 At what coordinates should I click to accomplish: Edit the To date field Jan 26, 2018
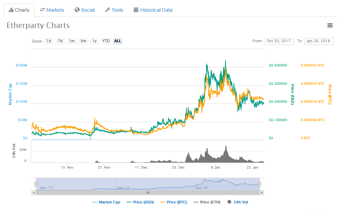319,41
